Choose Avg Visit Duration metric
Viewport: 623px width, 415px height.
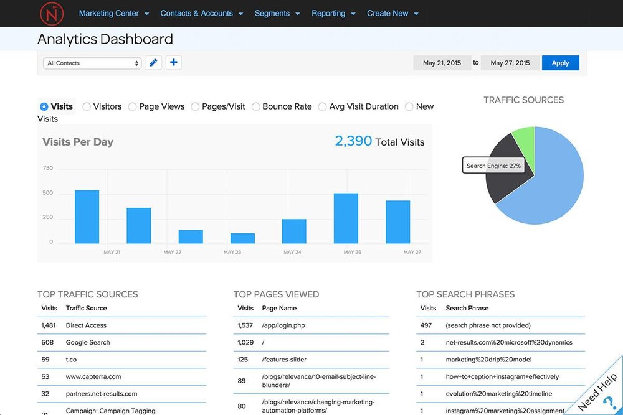(x=322, y=106)
